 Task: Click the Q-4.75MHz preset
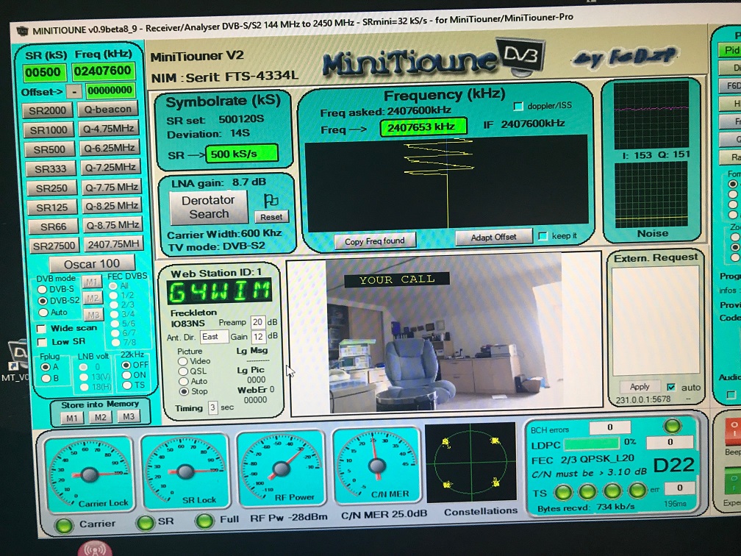click(109, 129)
